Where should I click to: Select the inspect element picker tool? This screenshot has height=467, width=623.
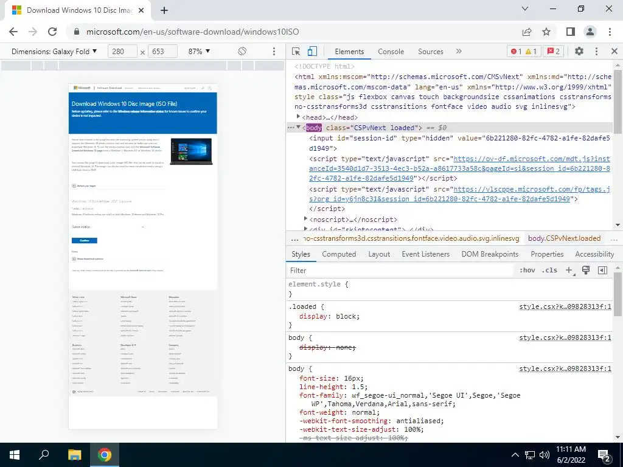tap(296, 52)
